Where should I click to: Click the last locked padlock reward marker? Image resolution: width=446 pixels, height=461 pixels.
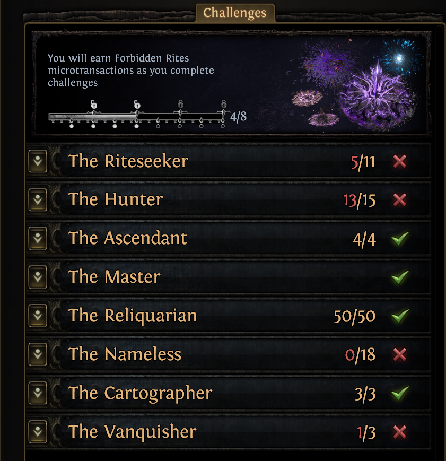(224, 104)
